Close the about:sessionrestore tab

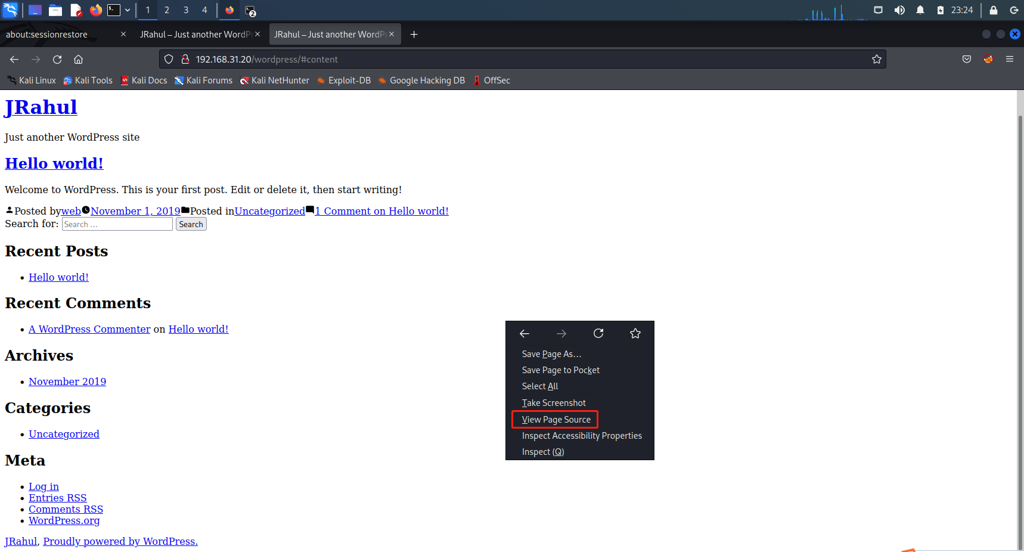123,34
